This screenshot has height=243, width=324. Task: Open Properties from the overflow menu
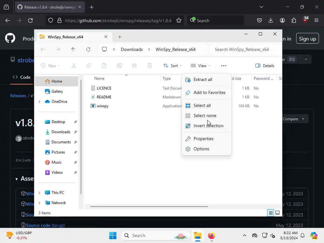click(x=206, y=139)
